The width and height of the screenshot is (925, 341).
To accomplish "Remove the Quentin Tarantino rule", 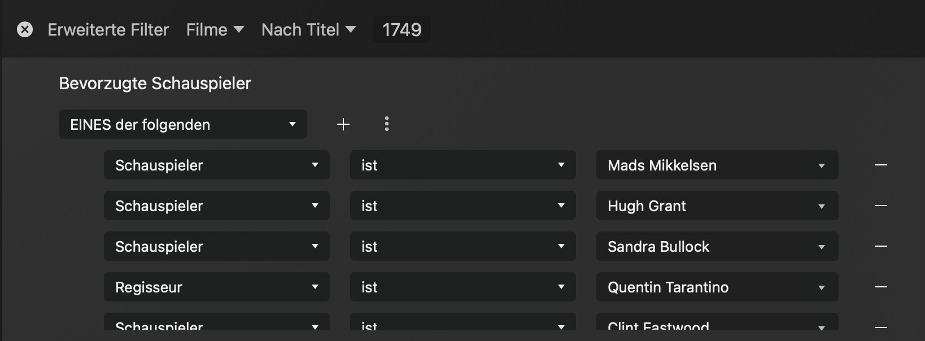I will [880, 287].
